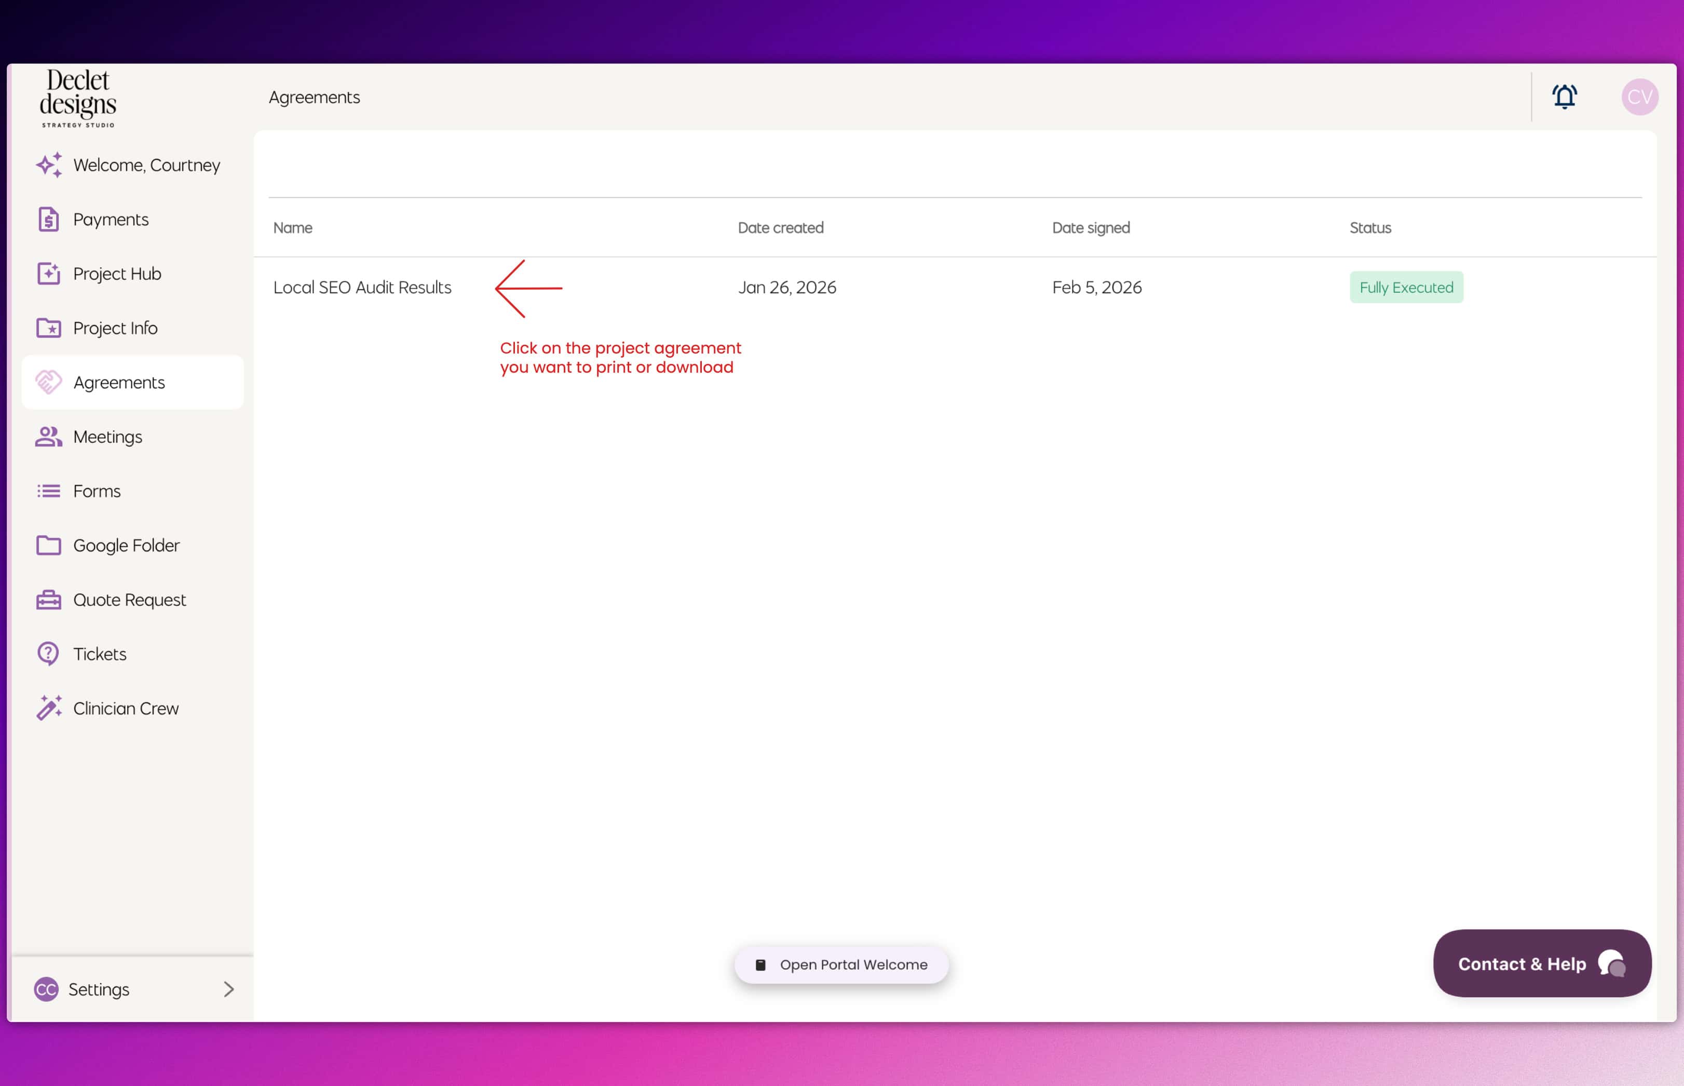1684x1086 pixels.
Task: Click the Fully Executed status badge
Action: [x=1405, y=288]
